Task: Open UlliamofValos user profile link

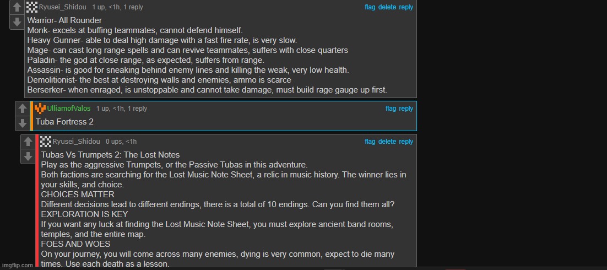Action: pos(69,109)
